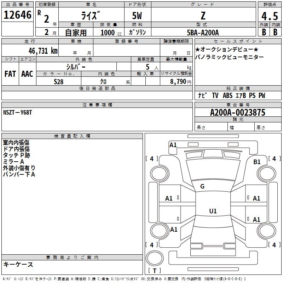
Task: Click the inspector note ミラーＡ
Action: click(13, 162)
